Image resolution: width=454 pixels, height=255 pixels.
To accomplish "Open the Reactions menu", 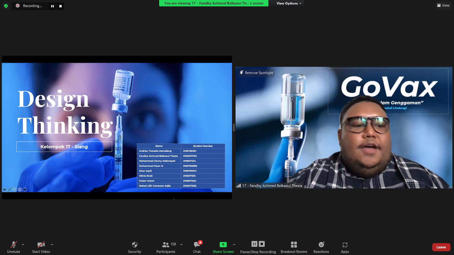I will pos(321,247).
